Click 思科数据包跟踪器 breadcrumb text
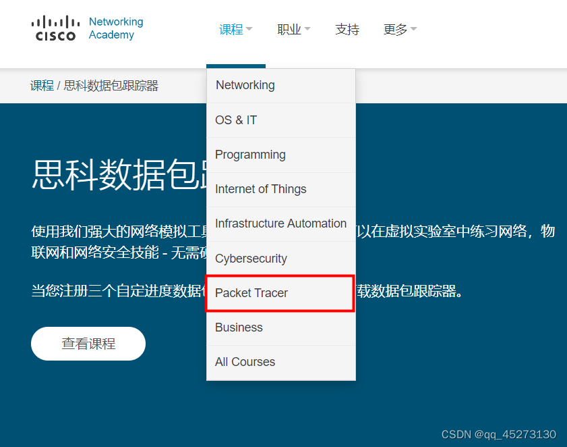Image resolution: width=567 pixels, height=447 pixels. pyautogui.click(x=111, y=86)
